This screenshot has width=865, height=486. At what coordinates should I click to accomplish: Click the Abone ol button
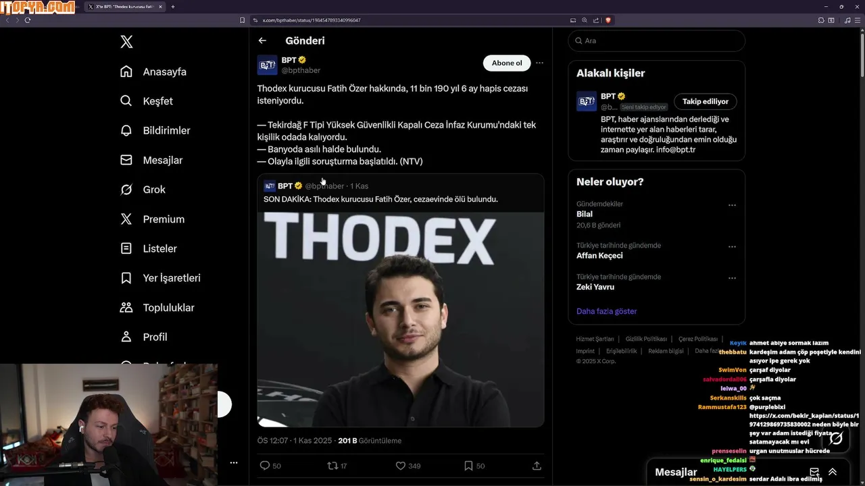(x=507, y=63)
